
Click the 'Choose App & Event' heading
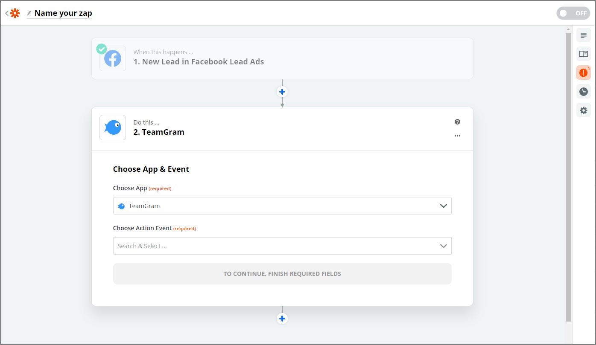[151, 169]
